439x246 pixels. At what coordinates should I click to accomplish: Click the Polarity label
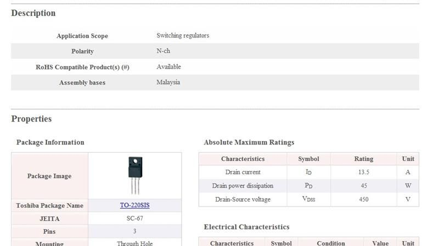click(x=82, y=51)
